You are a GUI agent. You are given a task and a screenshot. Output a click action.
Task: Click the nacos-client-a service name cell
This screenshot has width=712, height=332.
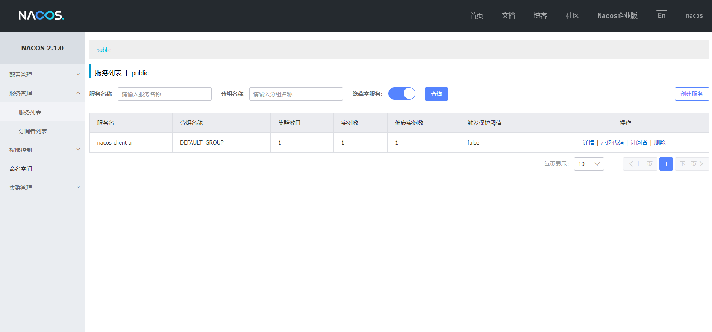tap(131, 143)
